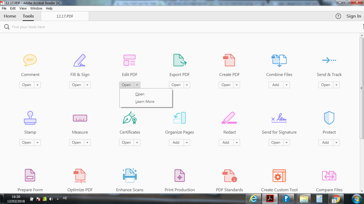This screenshot has width=364, height=204.
Task: Click the Compare Files icon
Action: (329, 176)
